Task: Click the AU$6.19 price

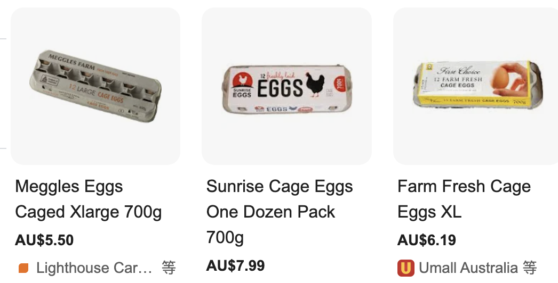Action: click(x=427, y=240)
